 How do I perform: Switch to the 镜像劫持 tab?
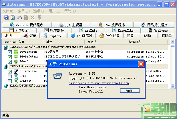[54, 30]
